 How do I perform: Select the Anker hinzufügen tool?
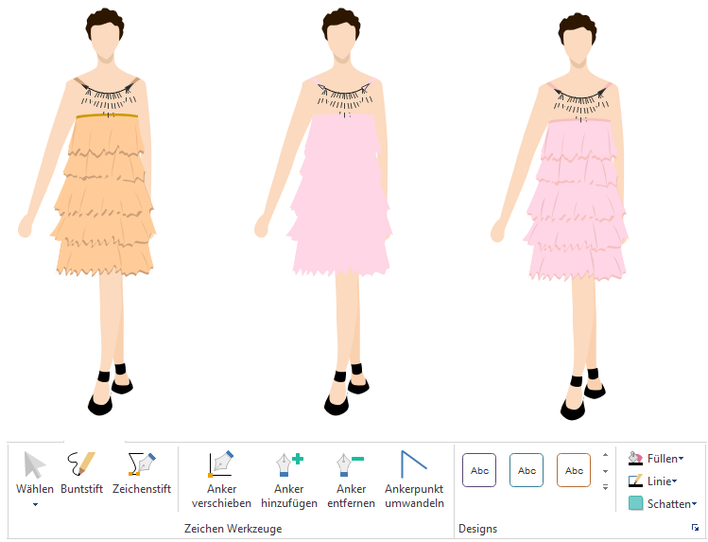click(x=288, y=465)
